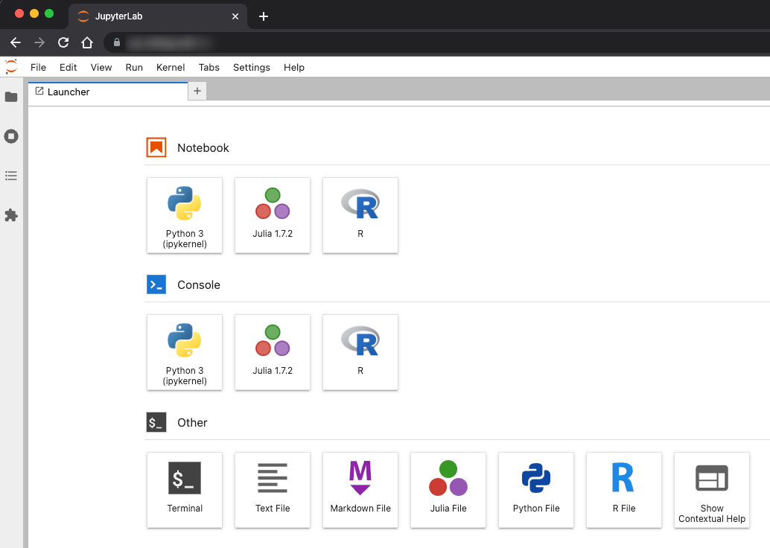Screen dimensions: 770x548
Task: Open the Tabs menu
Action: (209, 67)
